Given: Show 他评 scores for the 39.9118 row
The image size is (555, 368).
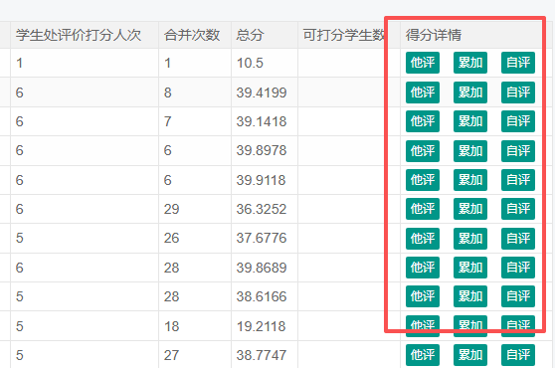Looking at the screenshot, I should click(x=423, y=180).
